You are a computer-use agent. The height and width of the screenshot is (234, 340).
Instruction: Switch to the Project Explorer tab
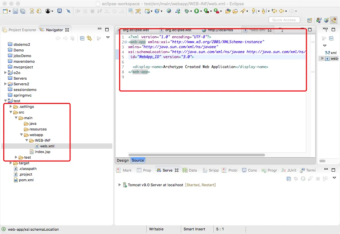22,30
